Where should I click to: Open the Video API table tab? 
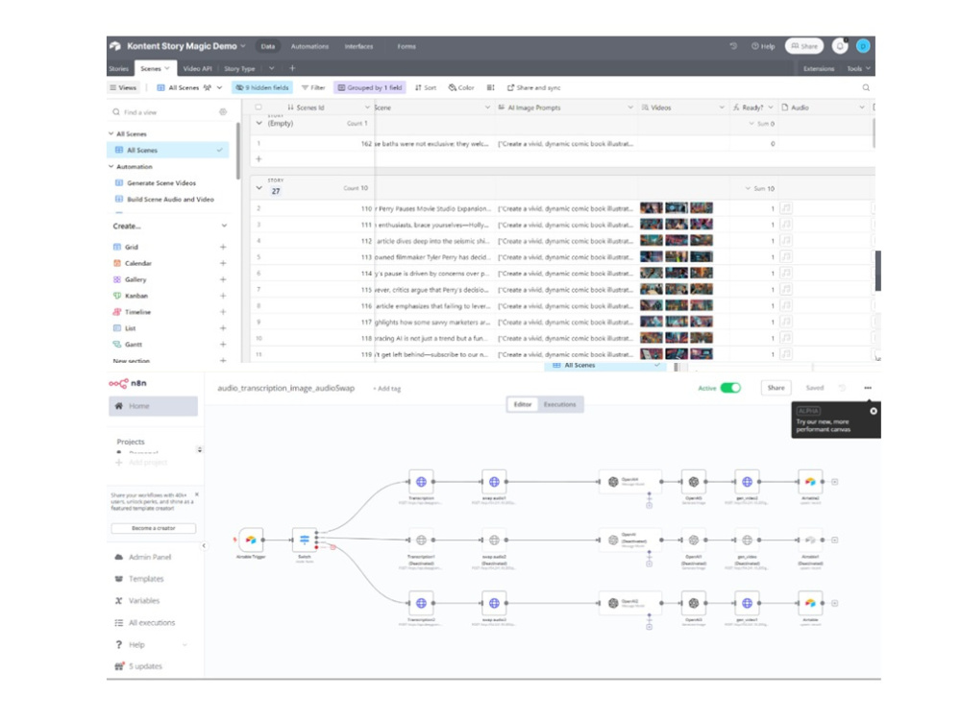(x=197, y=68)
